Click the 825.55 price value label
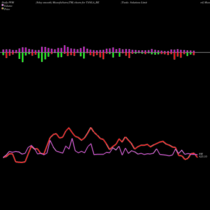Screen dimensions: 210x210 [x=203, y=157]
